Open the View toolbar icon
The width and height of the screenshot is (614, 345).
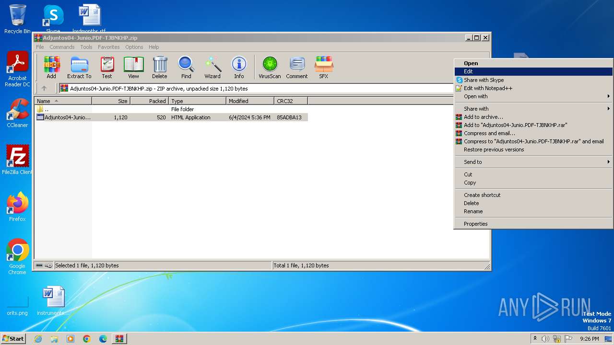coord(133,68)
